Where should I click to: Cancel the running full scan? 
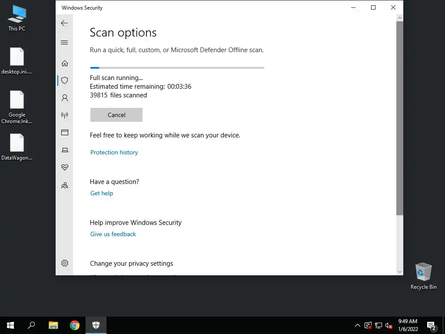tap(116, 115)
